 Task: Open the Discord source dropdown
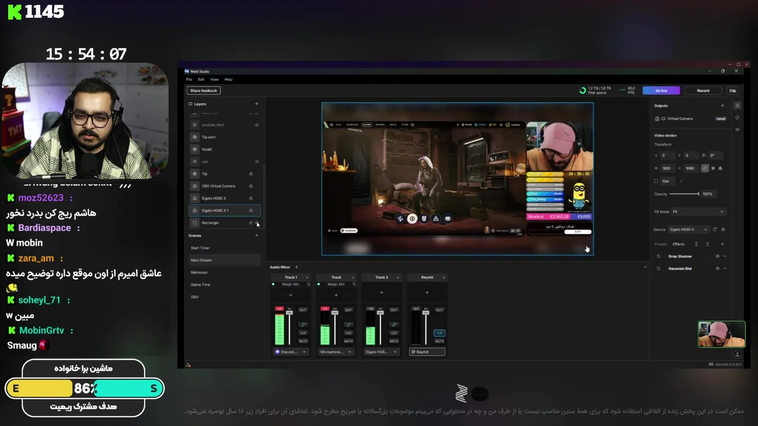291,351
